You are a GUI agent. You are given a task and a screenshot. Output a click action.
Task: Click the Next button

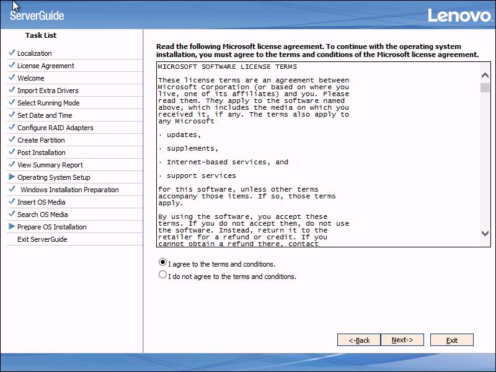point(404,340)
